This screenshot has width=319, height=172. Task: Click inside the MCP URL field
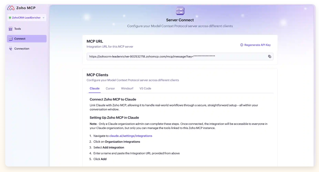point(180,57)
